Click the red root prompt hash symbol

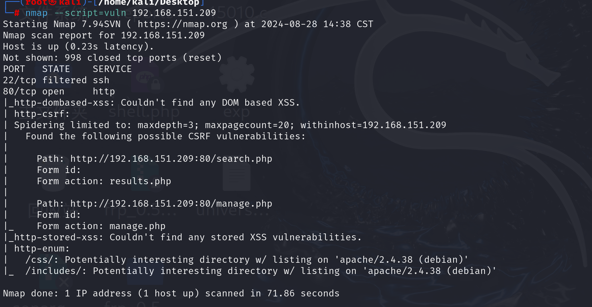pos(17,13)
